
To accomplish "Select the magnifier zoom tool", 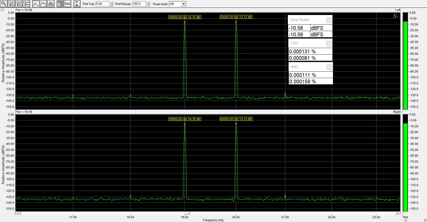I will (x=4, y=4).
